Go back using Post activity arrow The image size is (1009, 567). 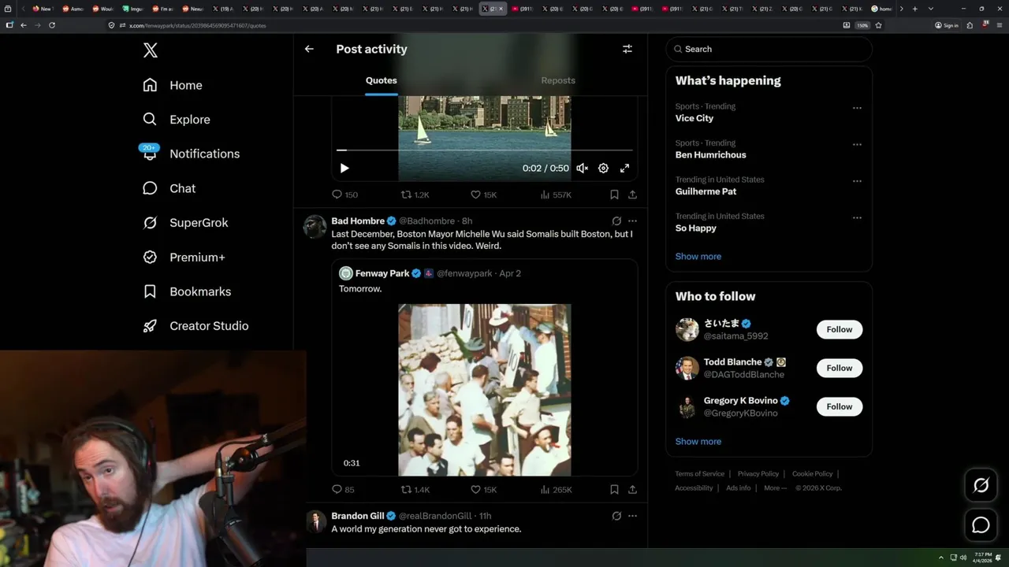[x=309, y=49]
